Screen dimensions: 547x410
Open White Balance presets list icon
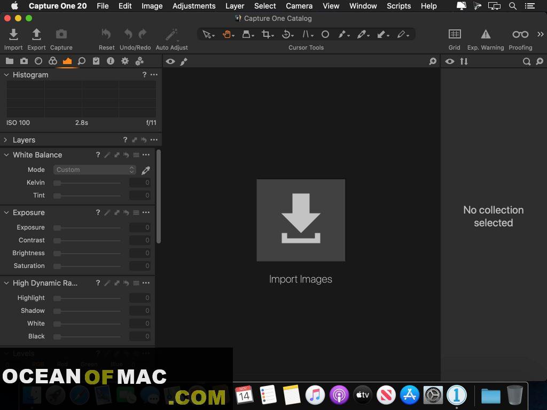click(x=136, y=155)
